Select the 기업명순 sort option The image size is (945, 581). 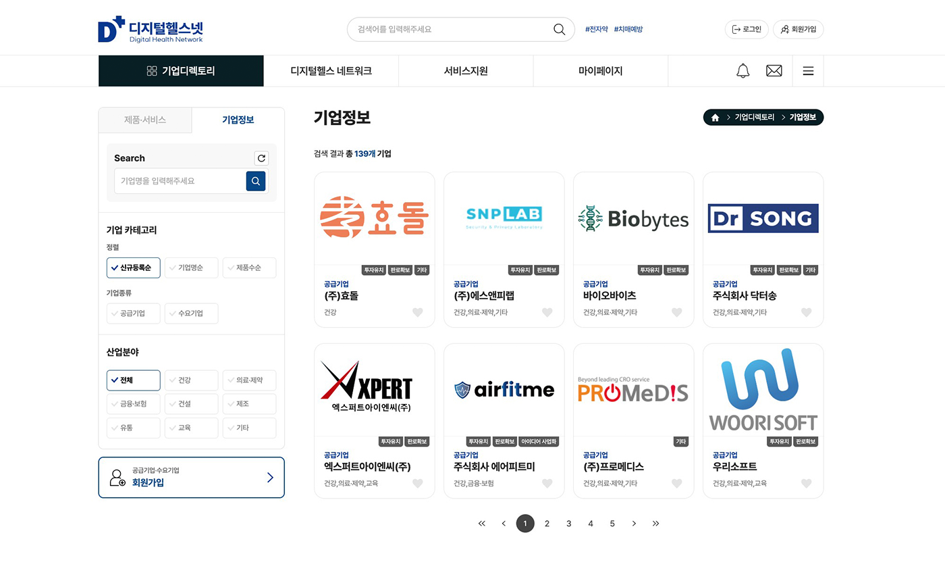pos(191,268)
